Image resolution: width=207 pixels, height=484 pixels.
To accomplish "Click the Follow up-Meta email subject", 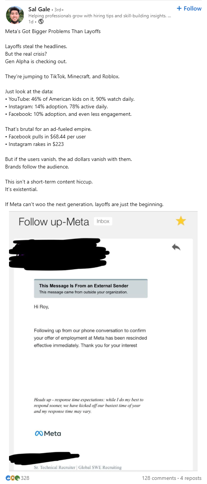I will pyautogui.click(x=54, y=222).
